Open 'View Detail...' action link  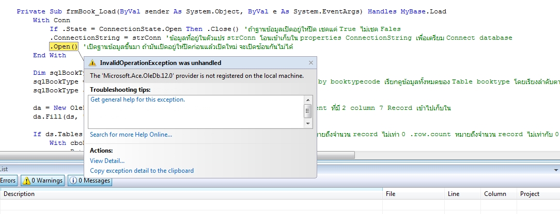point(107,161)
